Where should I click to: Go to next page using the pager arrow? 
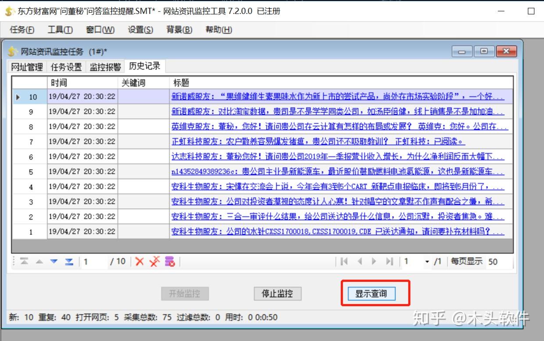tap(374, 262)
